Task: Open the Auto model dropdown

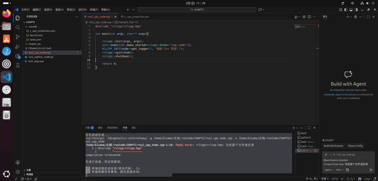Action: (x=340, y=170)
